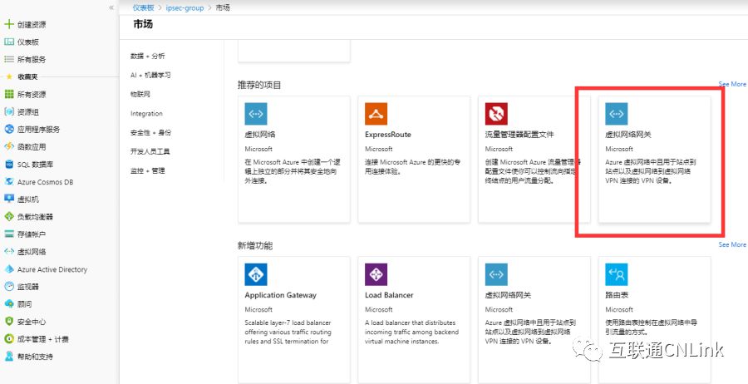Open the App Services icon
The image size is (748, 384).
click(8, 130)
